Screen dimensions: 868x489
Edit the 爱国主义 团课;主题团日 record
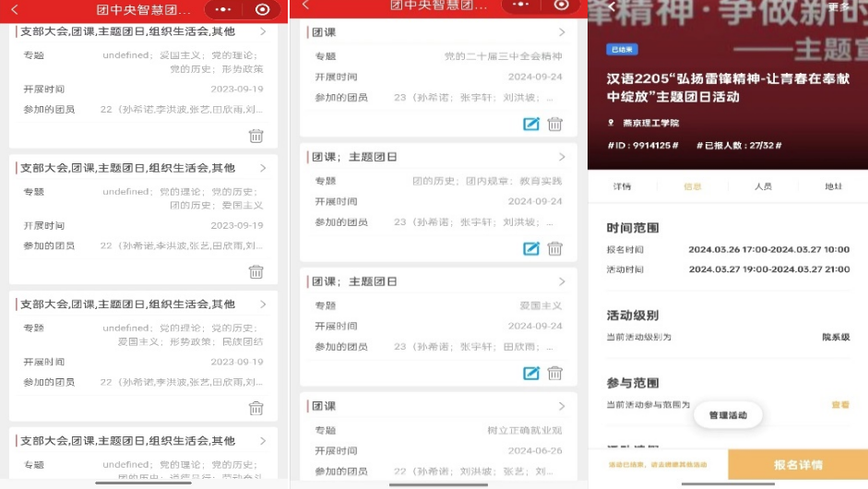(x=531, y=373)
